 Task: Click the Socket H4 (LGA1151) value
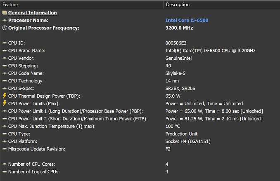(x=187, y=141)
